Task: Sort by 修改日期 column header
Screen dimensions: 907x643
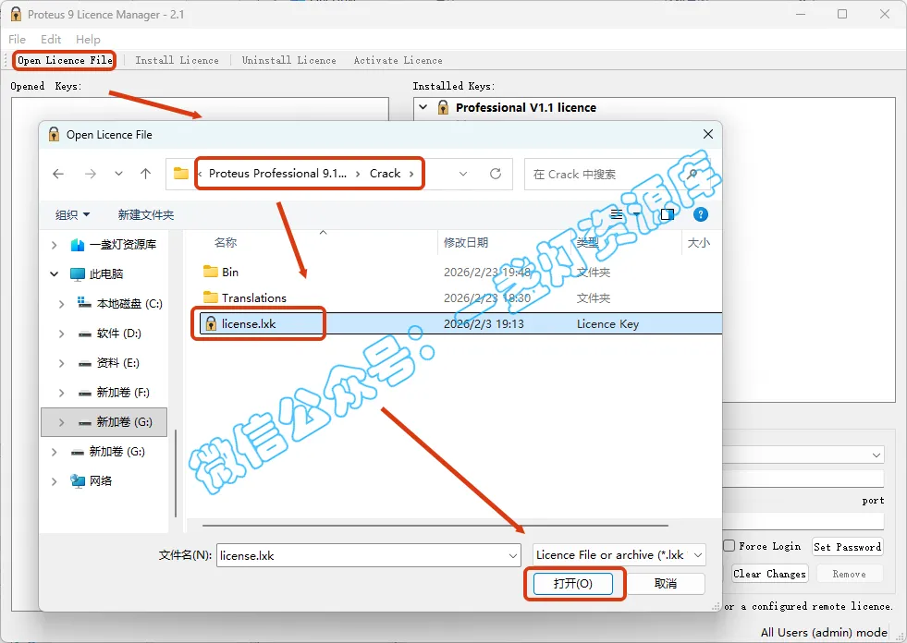Action: click(x=466, y=242)
